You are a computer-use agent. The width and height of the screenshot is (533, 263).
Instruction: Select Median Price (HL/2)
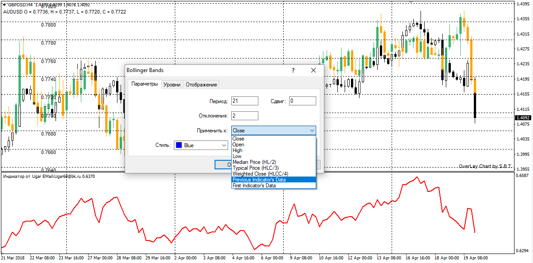[x=274, y=162]
